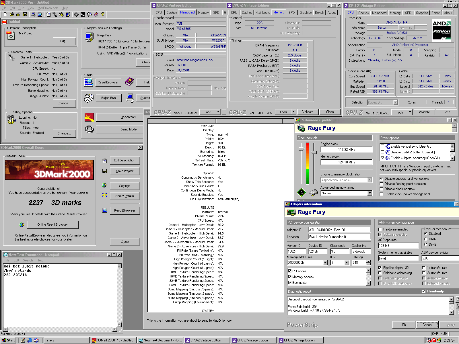The image size is (459, 344).
Task: Click memory clock slider handle
Action: point(314,152)
